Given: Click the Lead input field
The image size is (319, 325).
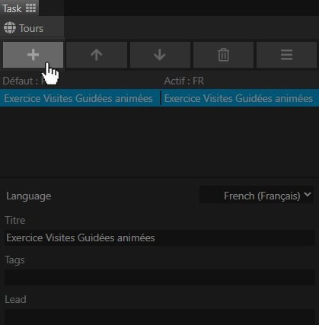Looking at the screenshot, I should coord(160,317).
